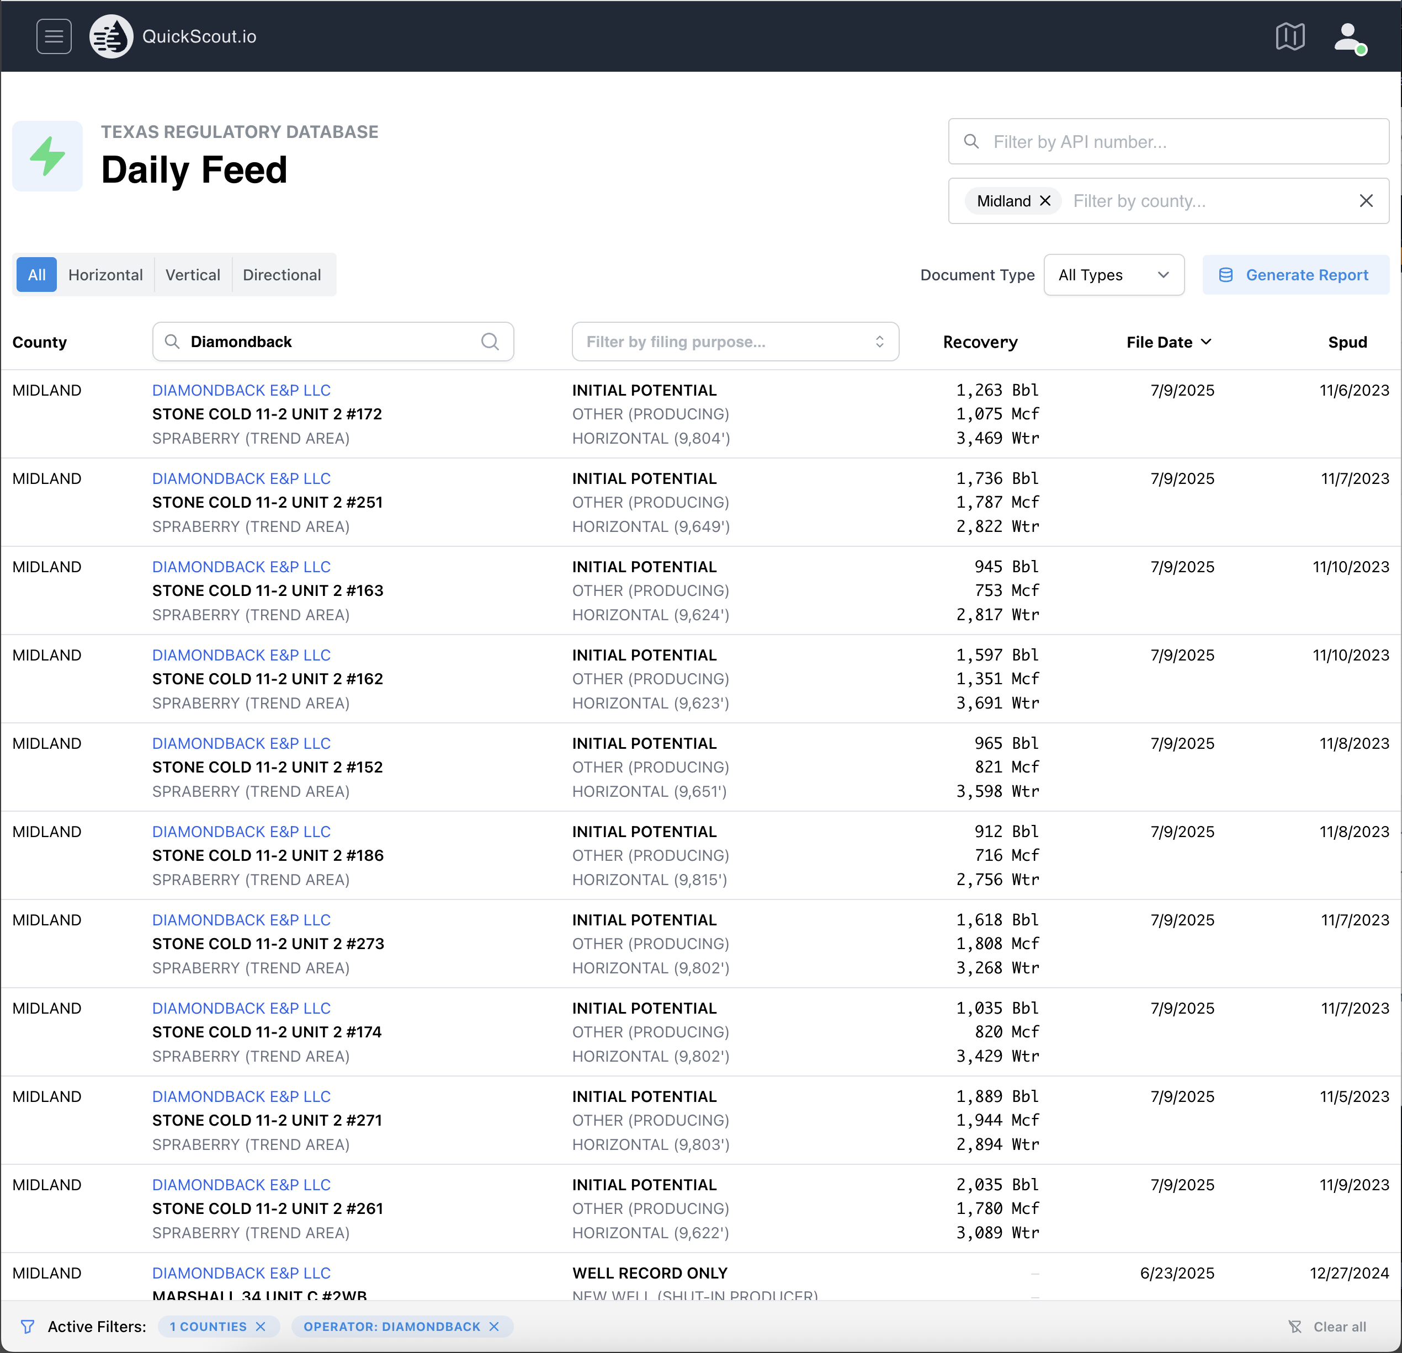
Task: Clear the county filter field
Action: coord(1366,201)
